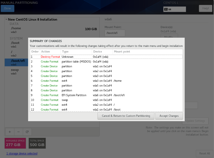Click the AVAILABLE SPACE 277 GiB box
The height and width of the screenshot is (158, 214).
click(x=15, y=143)
